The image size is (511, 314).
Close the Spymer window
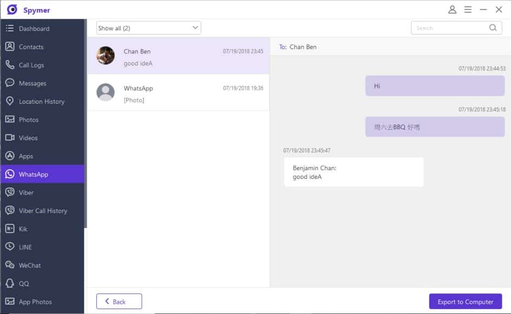point(499,9)
